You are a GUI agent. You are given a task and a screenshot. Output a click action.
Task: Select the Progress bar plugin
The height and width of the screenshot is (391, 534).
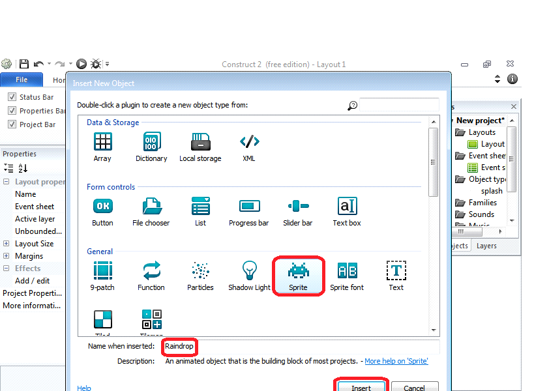249,206
